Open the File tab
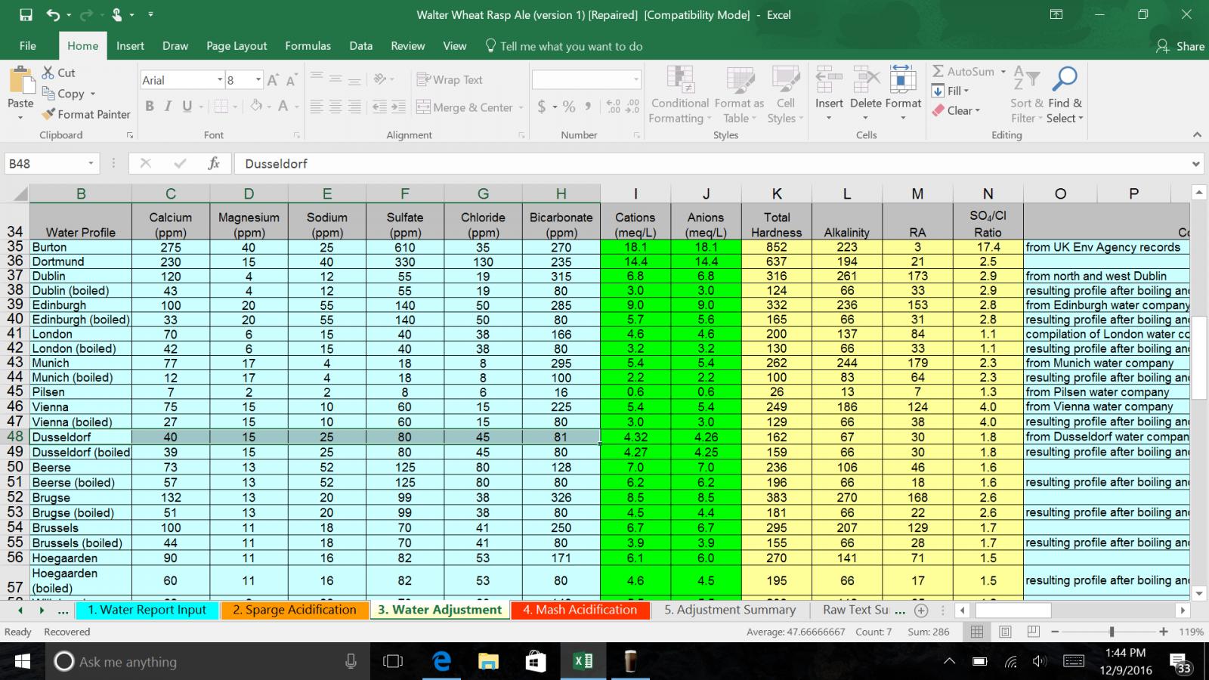Screen dimensions: 1209x680 pyautogui.click(x=28, y=46)
